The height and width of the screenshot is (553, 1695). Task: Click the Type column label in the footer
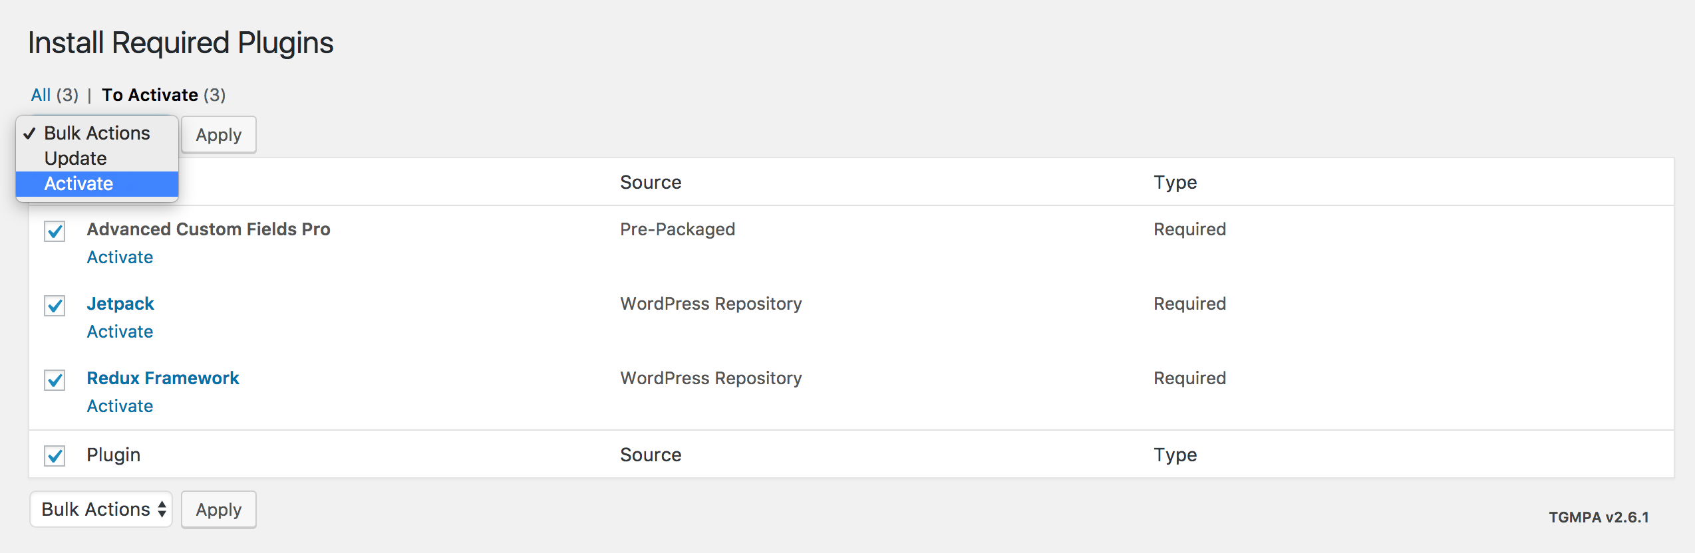1175,455
